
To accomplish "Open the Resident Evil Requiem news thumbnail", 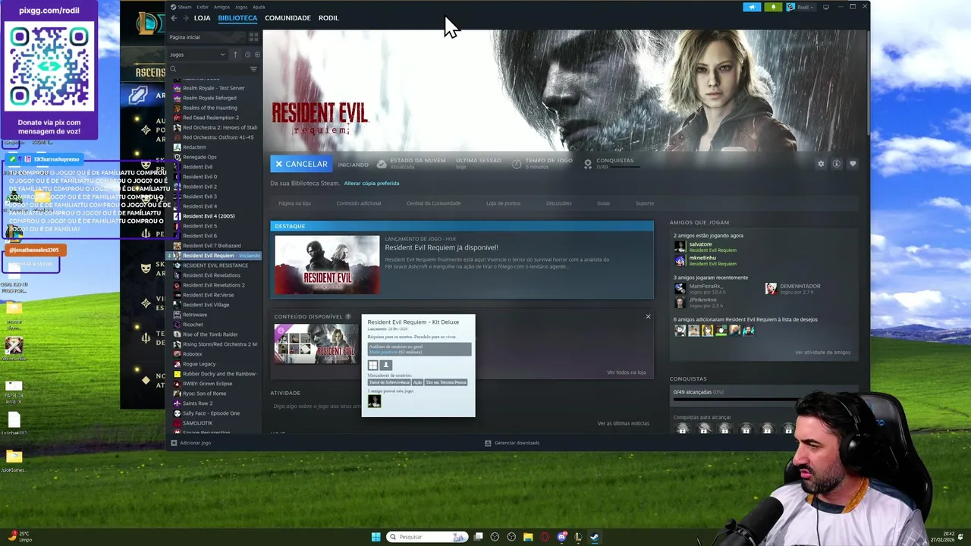I will pyautogui.click(x=327, y=265).
